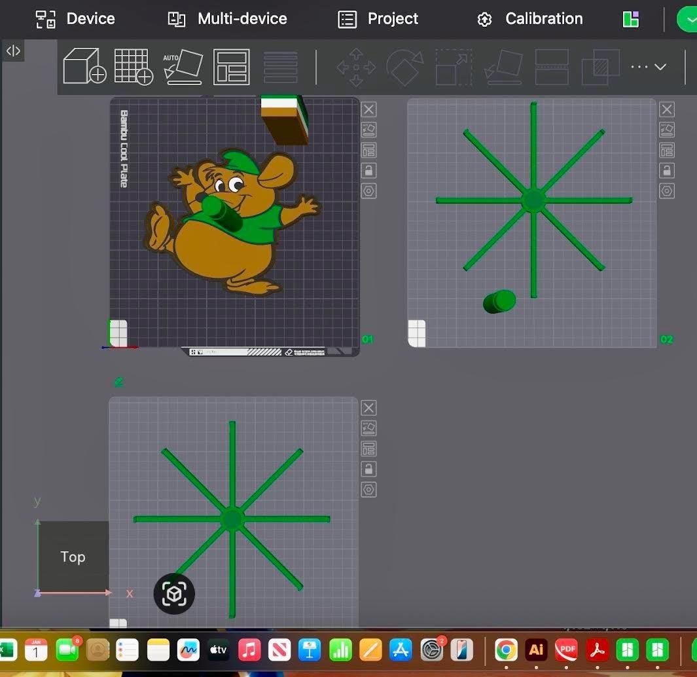Screen dimensions: 697x677
Task: Click the Add model cube icon
Action: [x=84, y=66]
